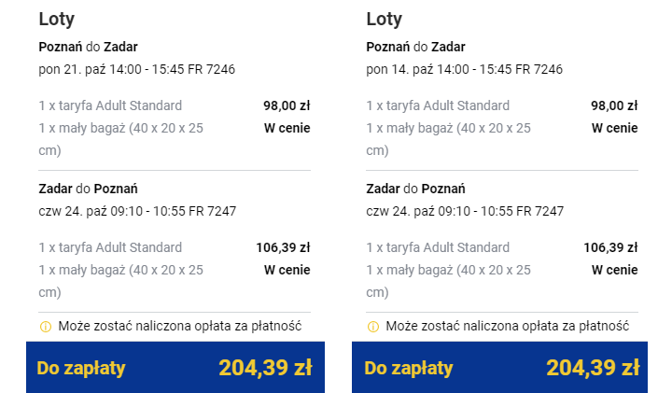Click the "Loty" heading in the left panel
The width and height of the screenshot is (672, 393).
[x=57, y=19]
